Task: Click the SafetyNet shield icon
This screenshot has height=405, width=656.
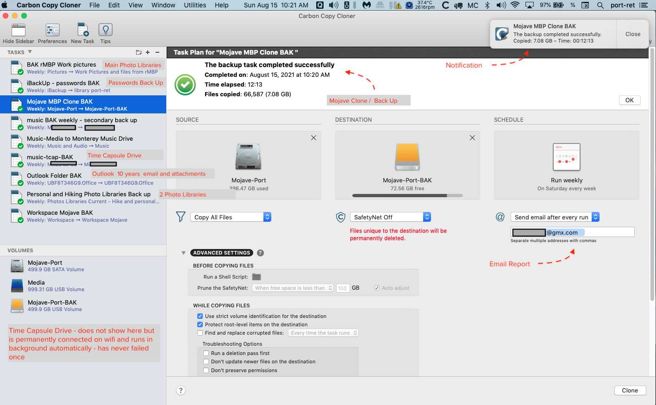Action: 341,217
